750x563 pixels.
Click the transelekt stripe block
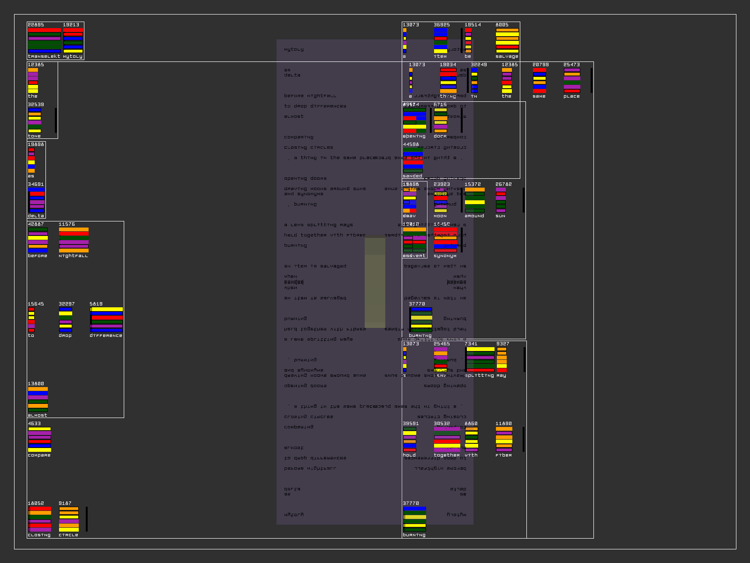tap(44, 40)
